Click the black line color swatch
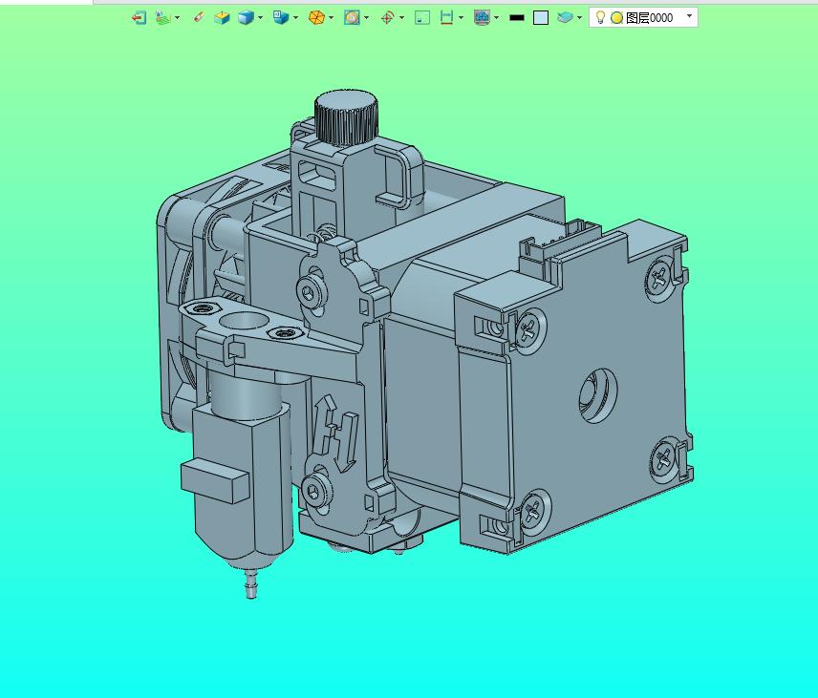The width and height of the screenshot is (818, 698). tap(516, 18)
